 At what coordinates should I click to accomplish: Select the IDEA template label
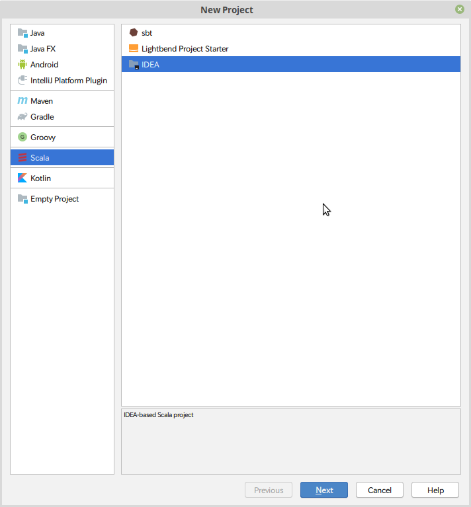tap(150, 65)
